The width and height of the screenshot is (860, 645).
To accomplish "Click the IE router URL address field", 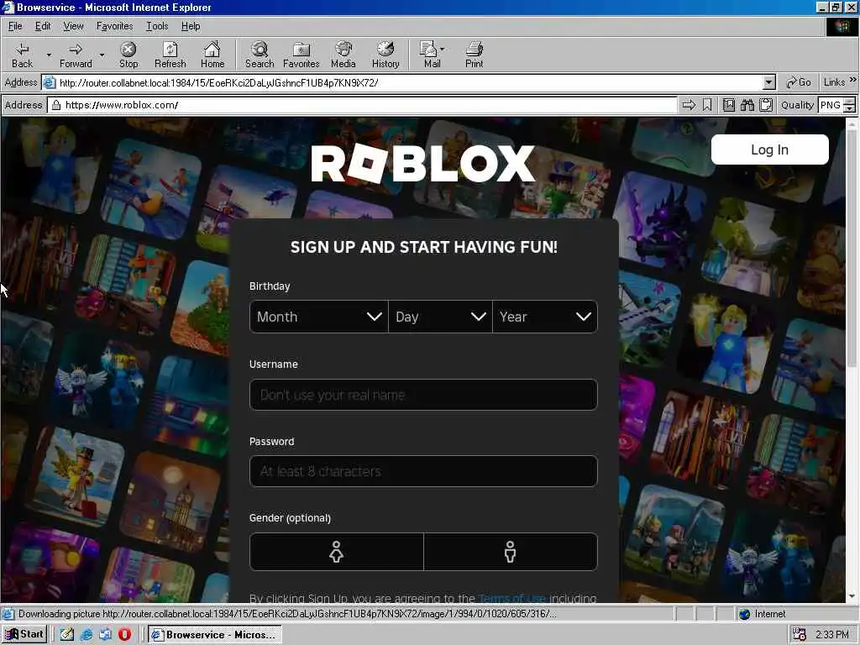I will pos(408,83).
